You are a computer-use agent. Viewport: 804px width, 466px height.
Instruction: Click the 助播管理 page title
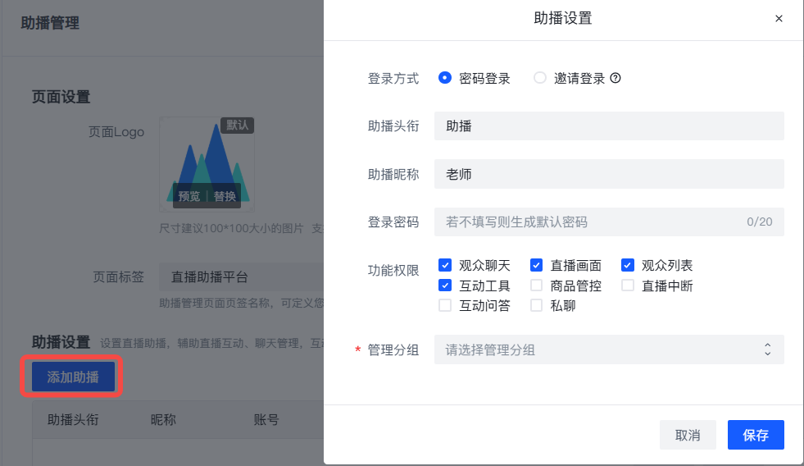[50, 23]
